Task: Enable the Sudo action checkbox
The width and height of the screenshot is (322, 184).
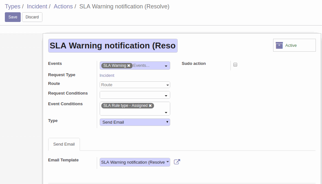Action: click(235, 65)
